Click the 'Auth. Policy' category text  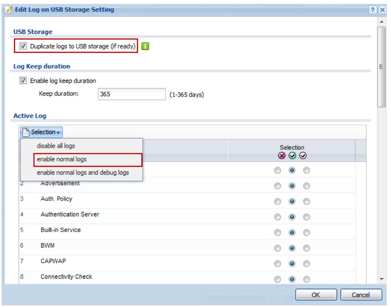[56, 199]
